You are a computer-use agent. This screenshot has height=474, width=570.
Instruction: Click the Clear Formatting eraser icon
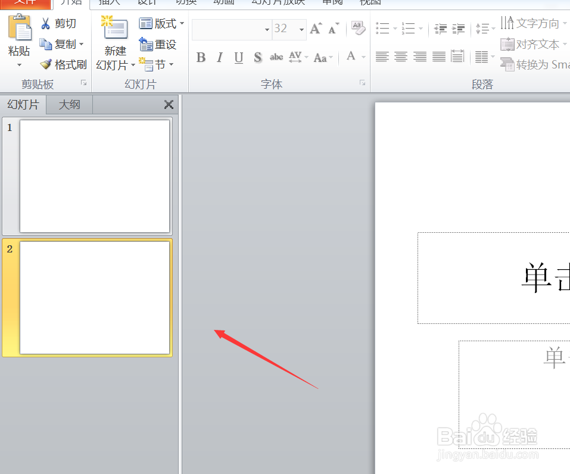pyautogui.click(x=358, y=28)
